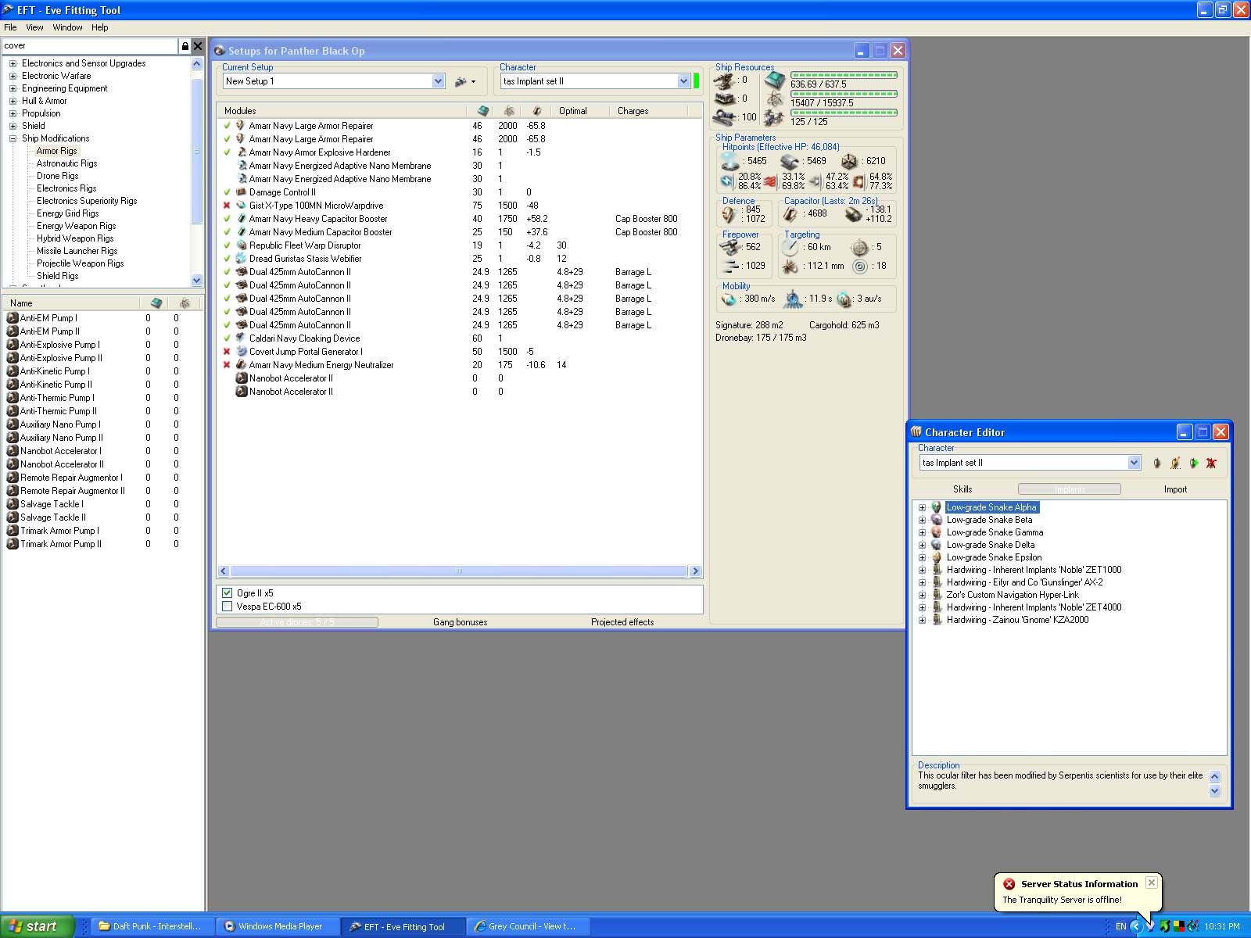This screenshot has width=1251, height=938.
Task: Check the Vespa EC-600 x5 drones checkbox
Action: (228, 607)
